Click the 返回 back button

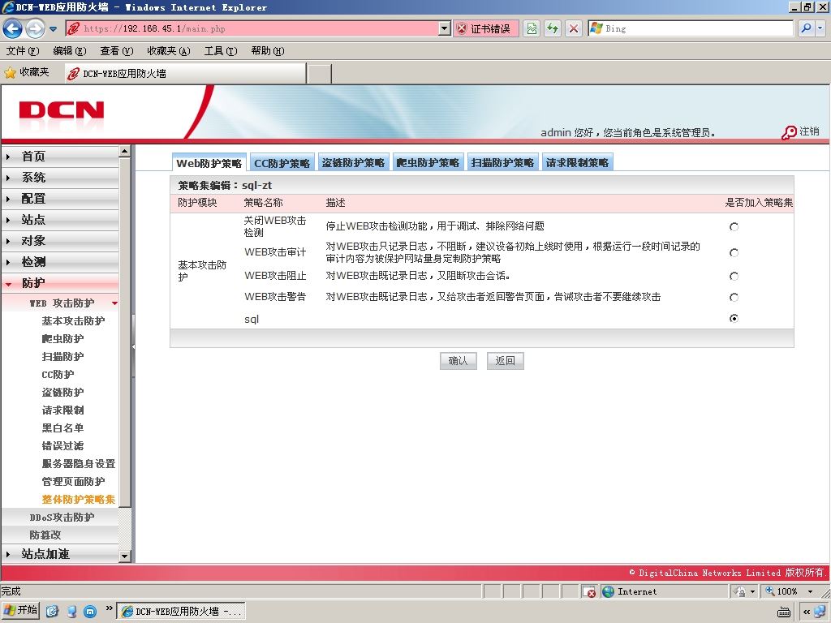(505, 361)
